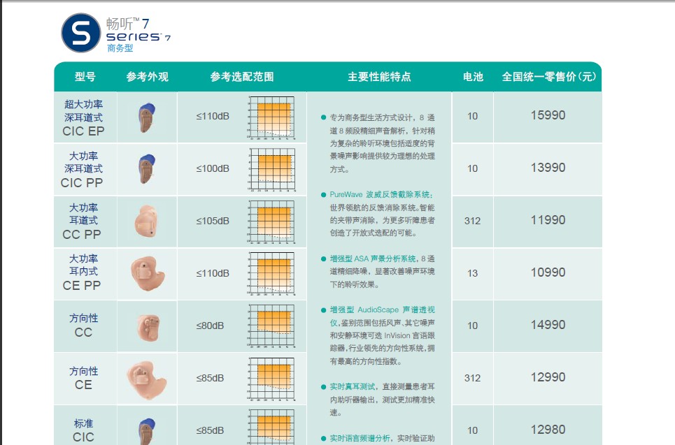The width and height of the screenshot is (675, 445).
Task: Select the 方向性 CC model name
Action: tap(83, 325)
